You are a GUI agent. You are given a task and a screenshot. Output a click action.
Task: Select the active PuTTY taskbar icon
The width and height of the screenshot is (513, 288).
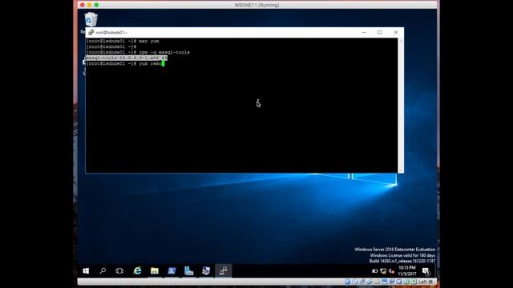tap(223, 270)
